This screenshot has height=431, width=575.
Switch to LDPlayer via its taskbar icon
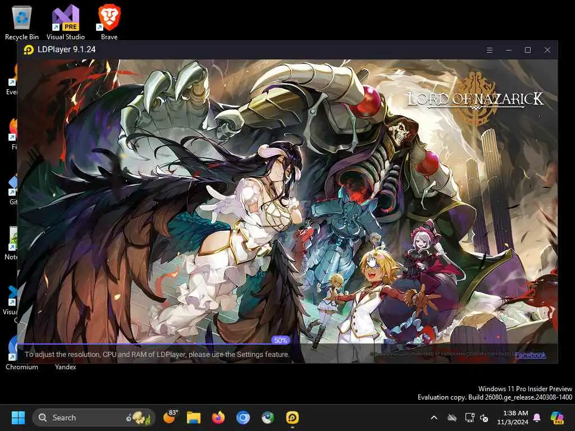click(x=292, y=418)
